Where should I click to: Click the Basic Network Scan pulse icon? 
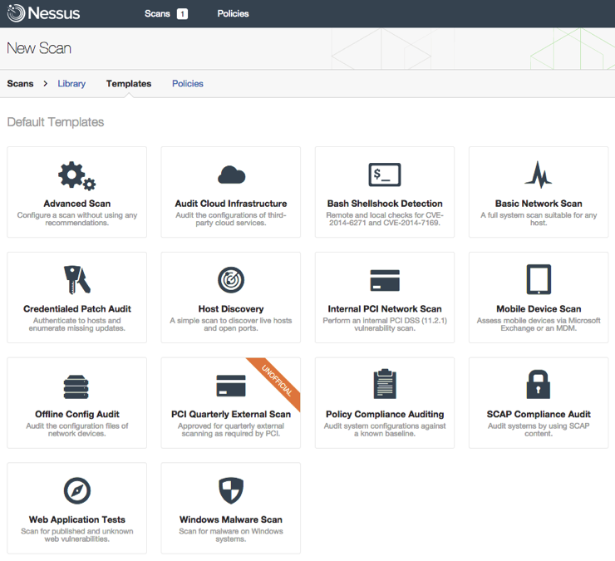[539, 175]
